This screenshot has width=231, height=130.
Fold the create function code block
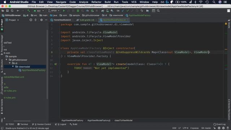click(x=60, y=64)
